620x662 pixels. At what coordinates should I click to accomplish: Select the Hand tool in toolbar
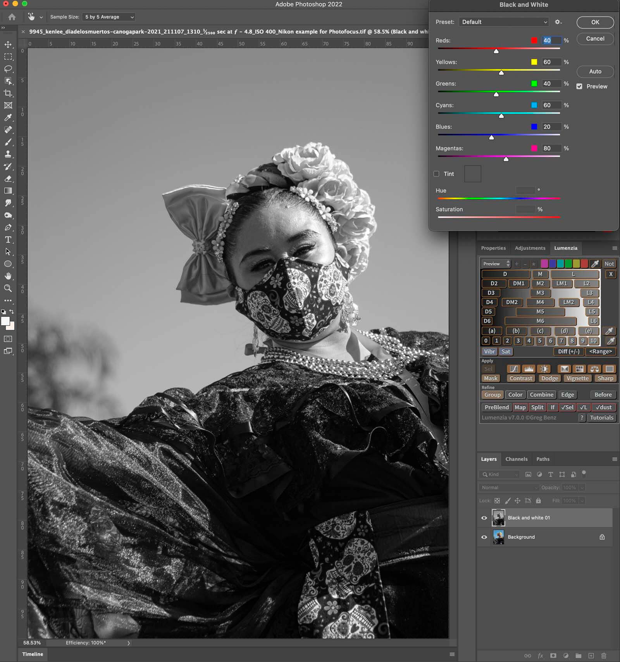[8, 276]
